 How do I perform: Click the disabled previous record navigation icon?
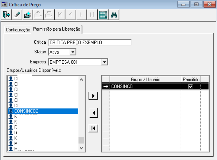pyautogui.click(x=71, y=15)
